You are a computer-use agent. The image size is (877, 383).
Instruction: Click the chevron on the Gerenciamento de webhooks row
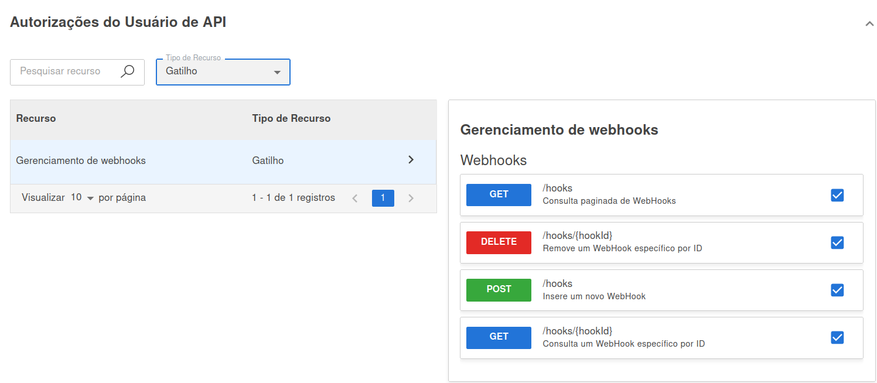411,159
